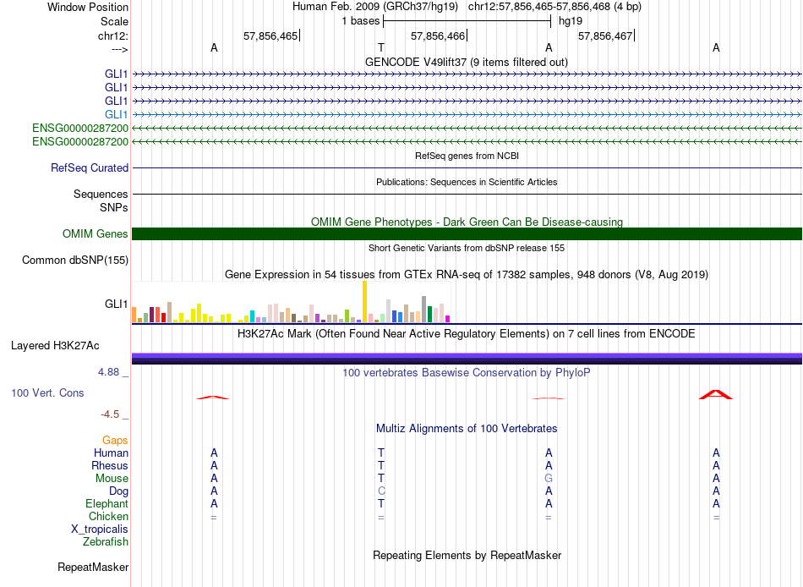Click the G base in the Mouse alignment row
The image size is (803, 587).
coord(549,479)
